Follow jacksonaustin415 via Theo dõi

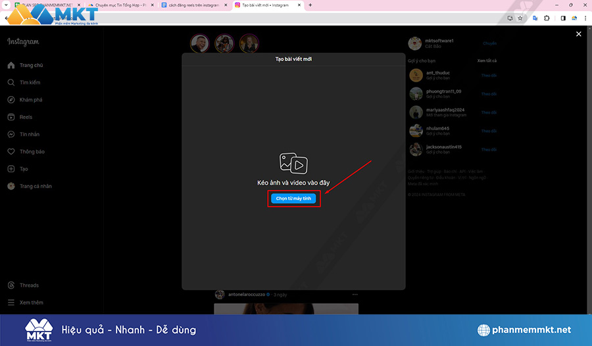click(489, 149)
